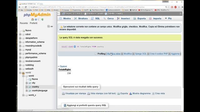Click the Nuova table icon under world
Viewport: 200px width, 112px height.
point(30,79)
